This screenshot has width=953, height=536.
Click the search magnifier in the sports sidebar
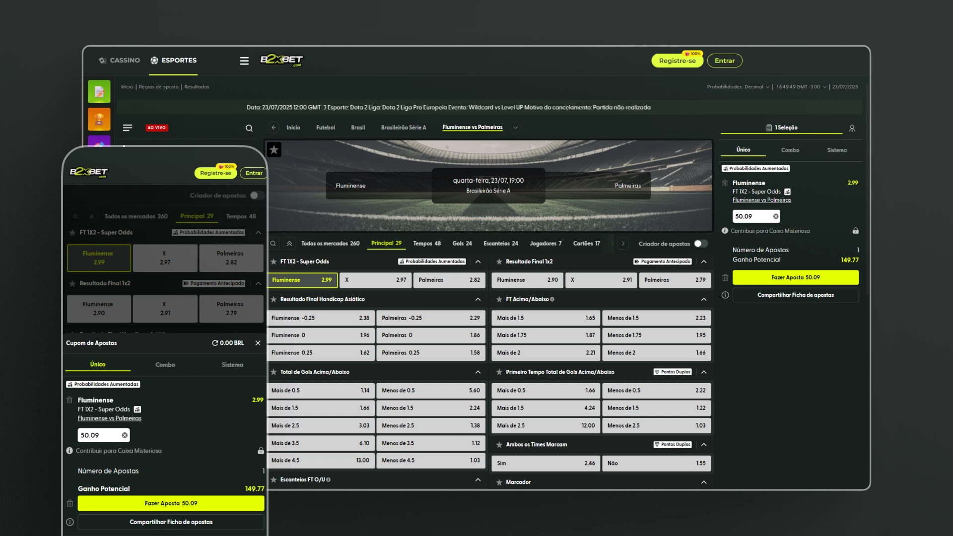click(x=249, y=128)
